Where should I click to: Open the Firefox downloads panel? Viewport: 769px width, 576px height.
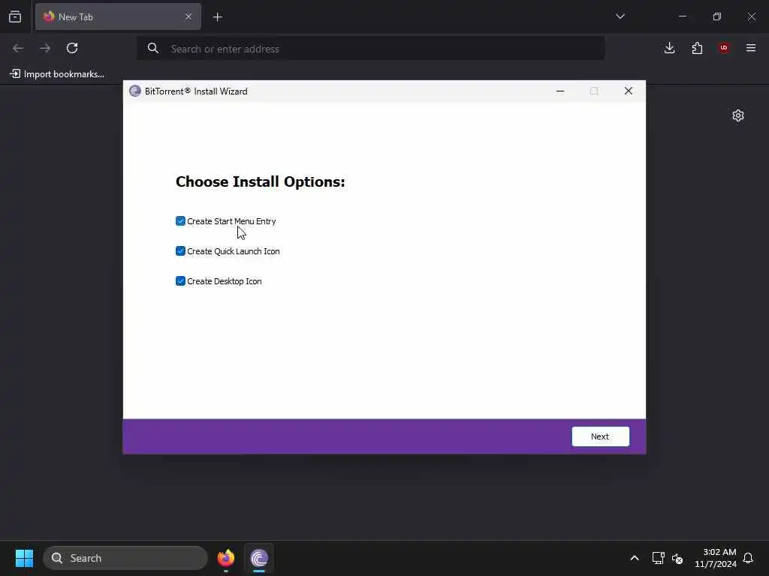point(669,48)
